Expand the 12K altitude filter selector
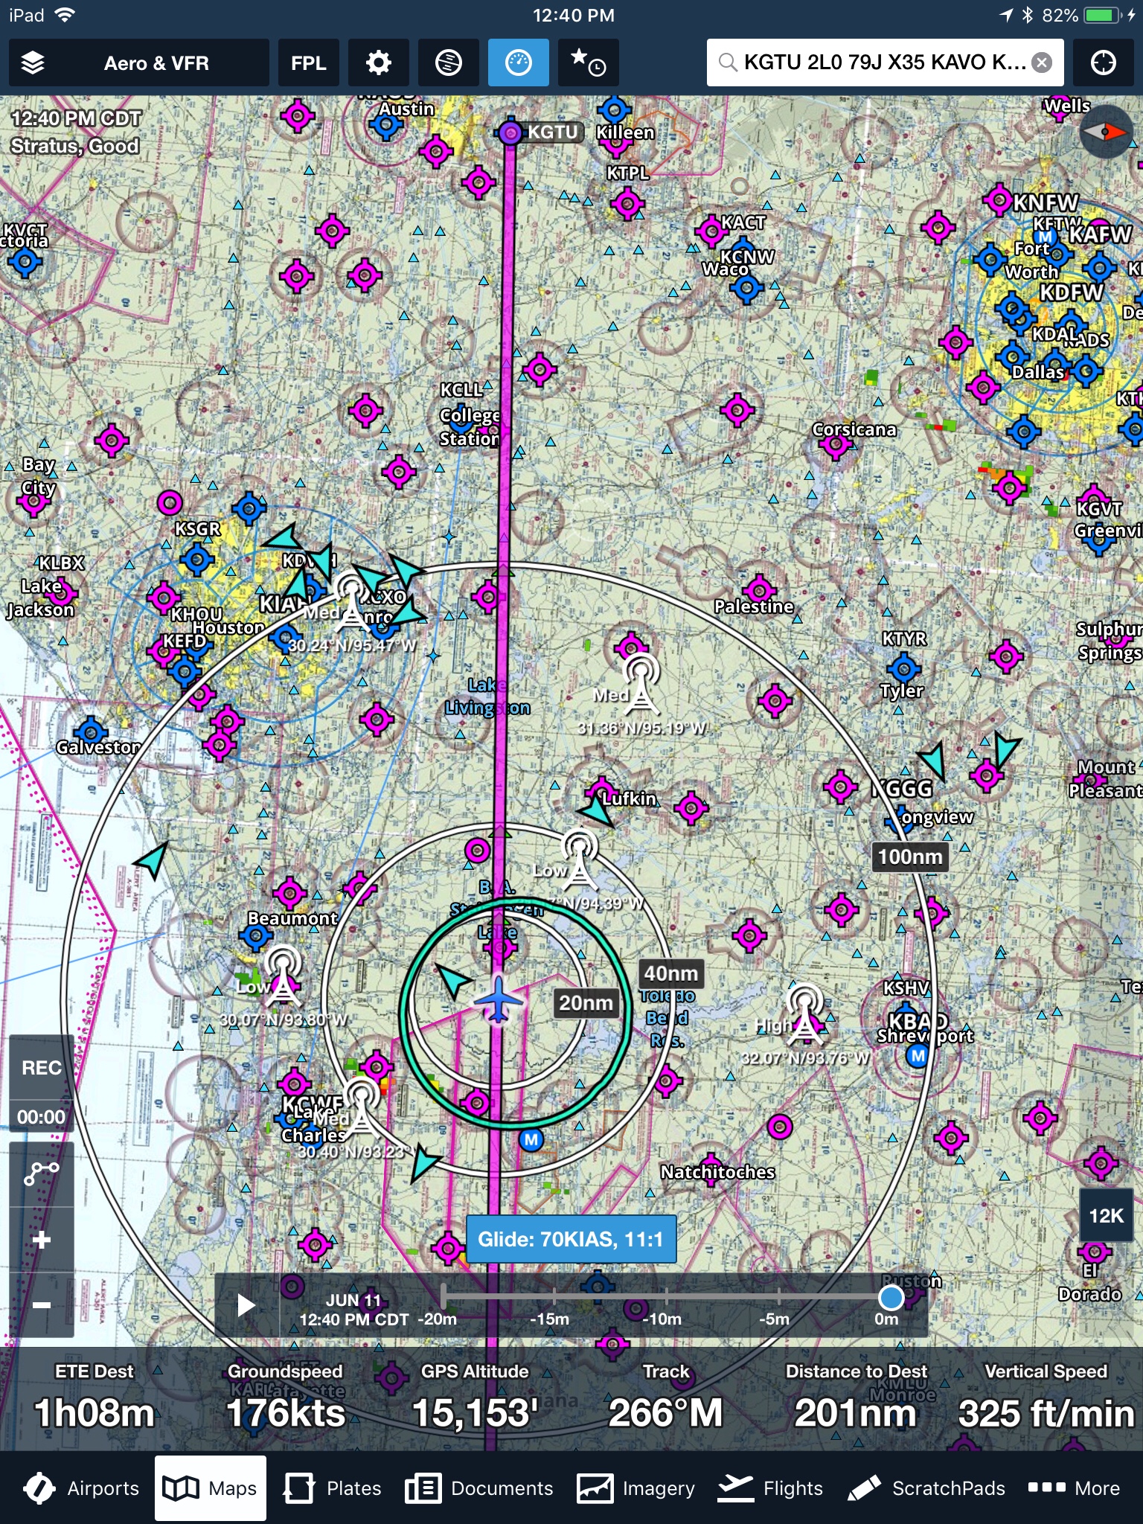Viewport: 1143px width, 1524px height. (1106, 1216)
